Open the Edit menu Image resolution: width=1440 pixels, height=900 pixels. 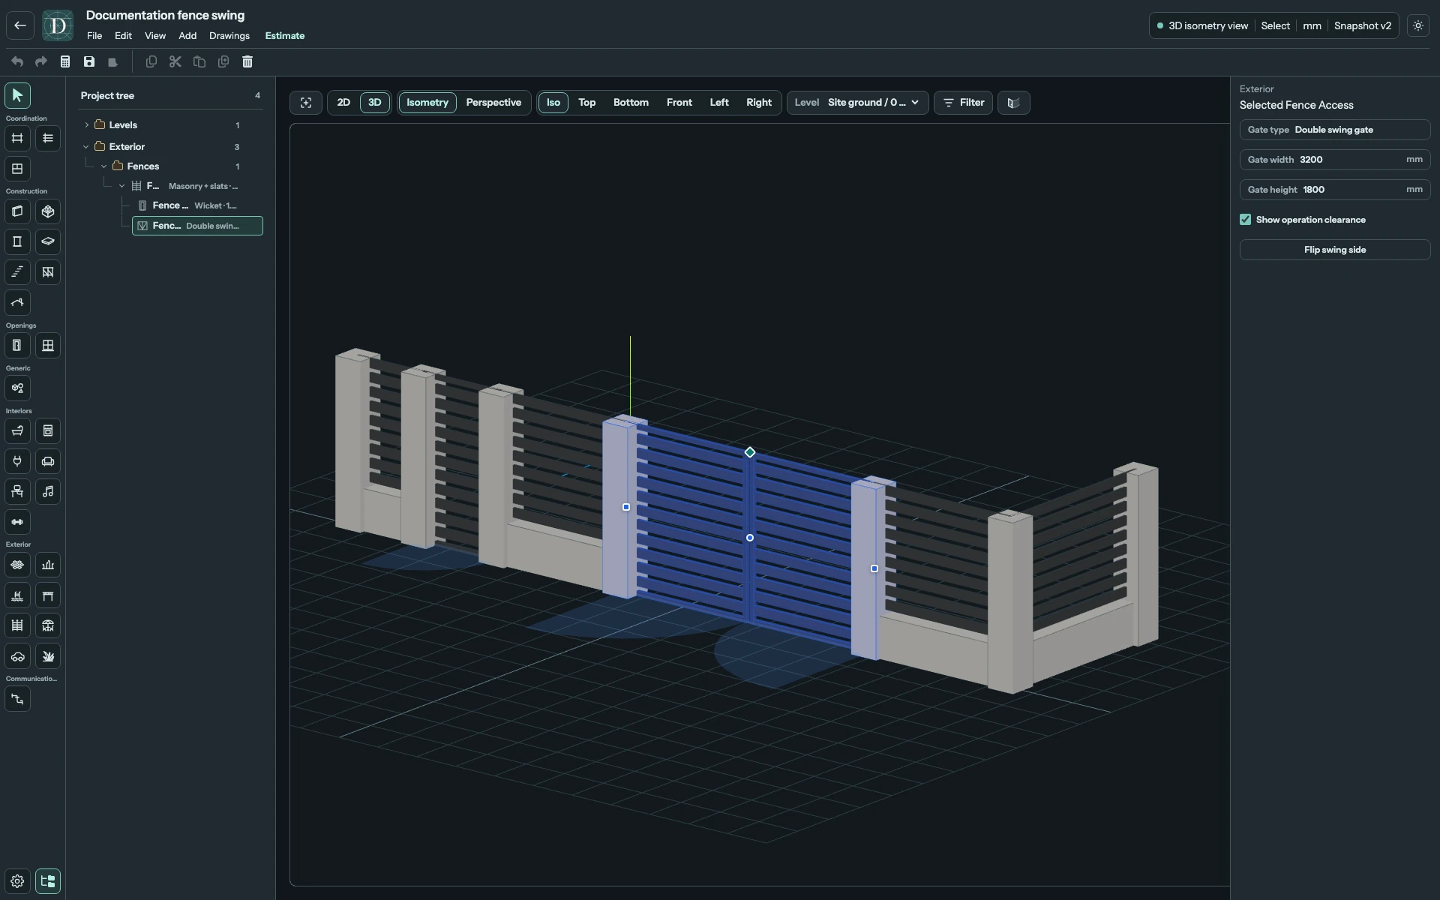click(123, 36)
